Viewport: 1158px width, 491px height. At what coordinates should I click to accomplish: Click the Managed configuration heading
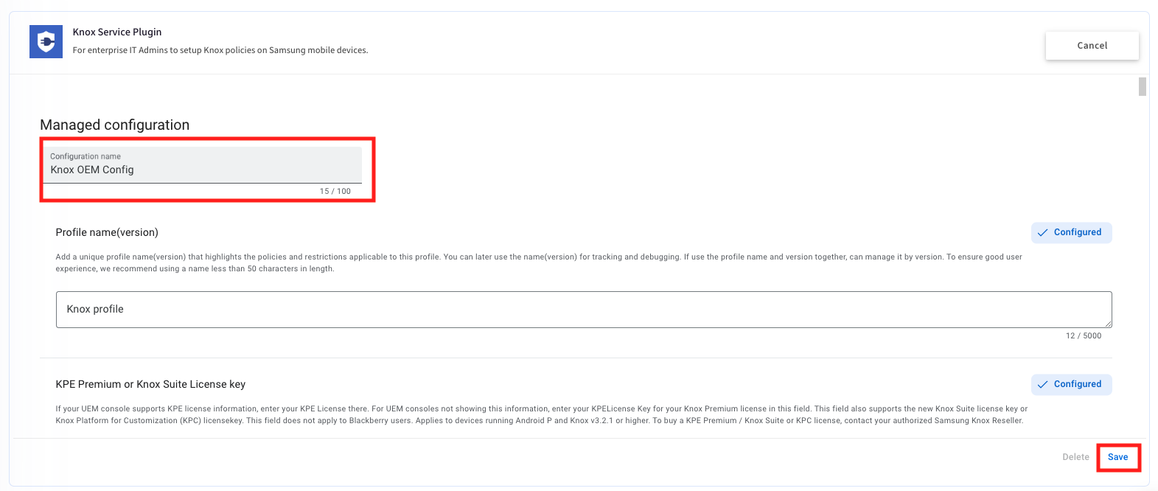click(115, 125)
